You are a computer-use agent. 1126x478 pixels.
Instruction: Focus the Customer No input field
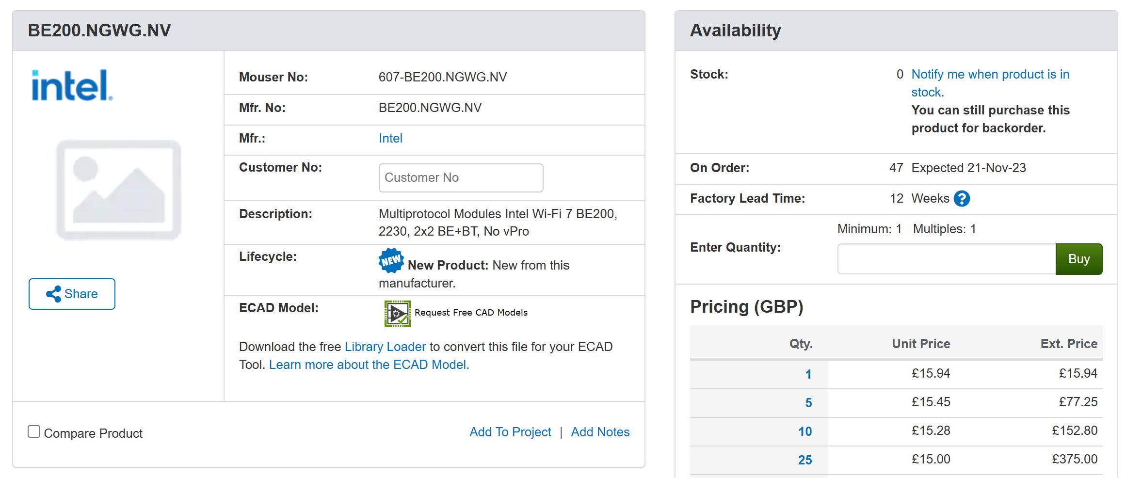pos(460,178)
